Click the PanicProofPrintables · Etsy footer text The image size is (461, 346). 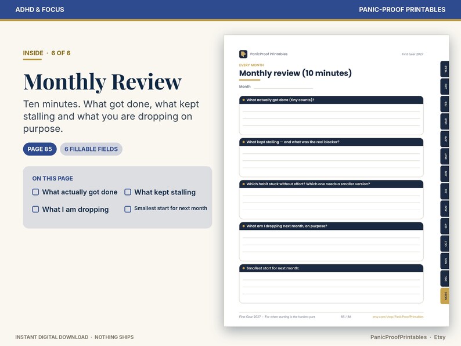[x=408, y=337]
